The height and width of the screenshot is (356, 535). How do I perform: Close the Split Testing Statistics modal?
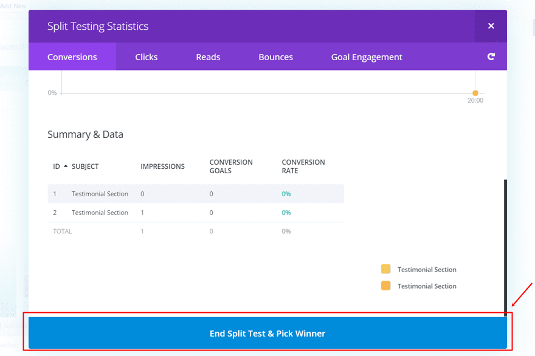491,26
